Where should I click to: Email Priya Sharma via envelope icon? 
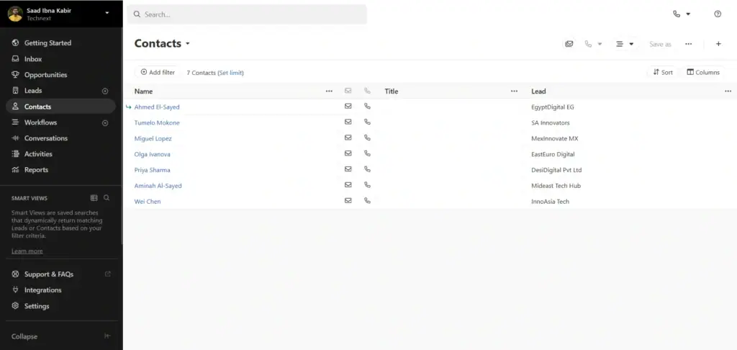coord(348,169)
